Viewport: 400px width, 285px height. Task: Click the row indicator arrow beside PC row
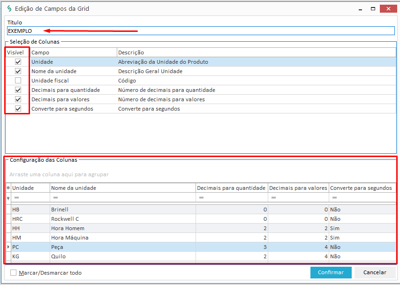click(x=8, y=247)
